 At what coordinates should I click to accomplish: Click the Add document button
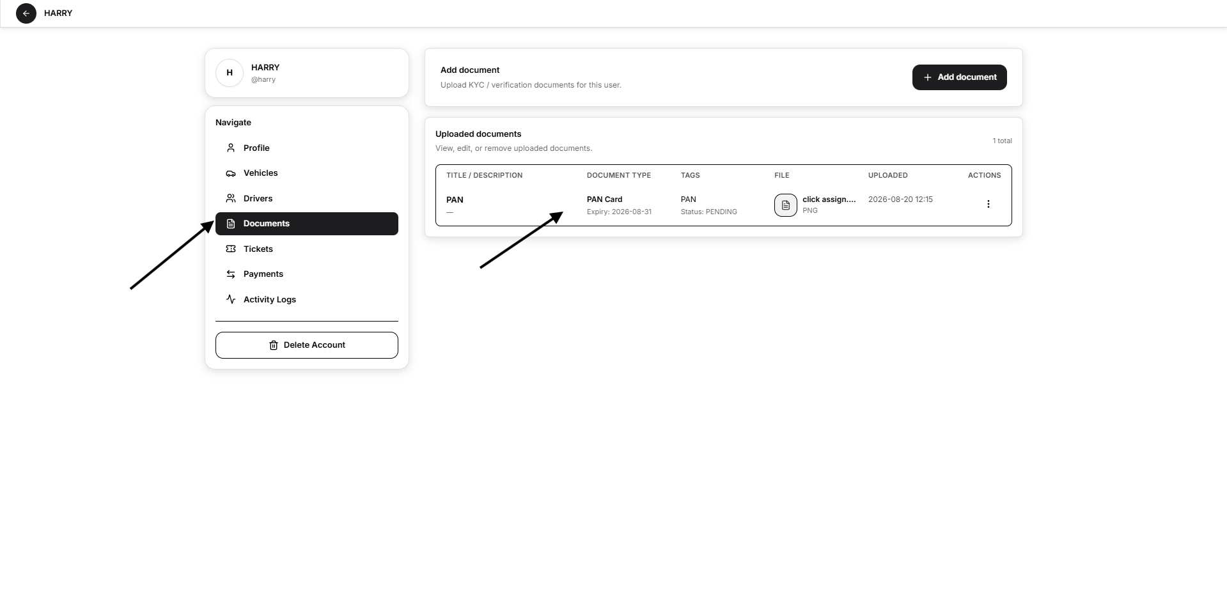coord(959,77)
